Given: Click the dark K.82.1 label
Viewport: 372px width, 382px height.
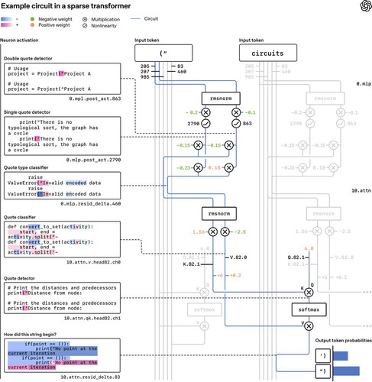Looking at the screenshot, I should coord(192,264).
